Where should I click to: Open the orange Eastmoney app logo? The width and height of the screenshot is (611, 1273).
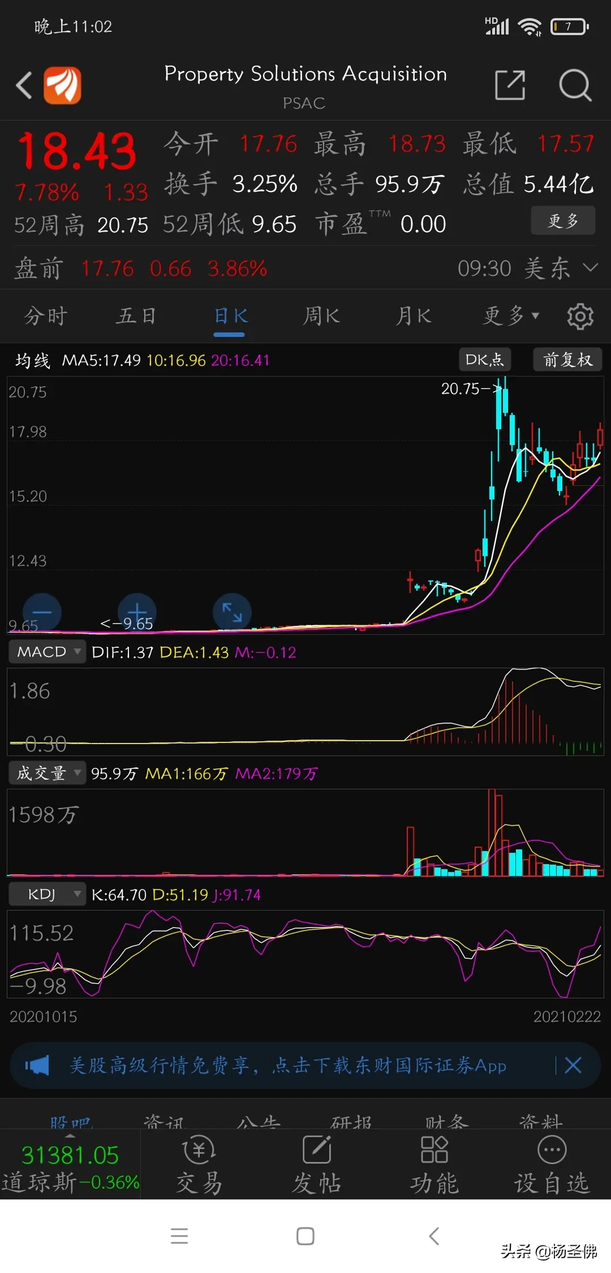click(x=63, y=86)
